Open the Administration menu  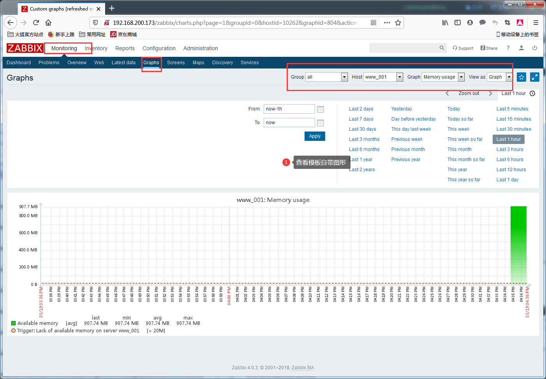pyautogui.click(x=201, y=48)
